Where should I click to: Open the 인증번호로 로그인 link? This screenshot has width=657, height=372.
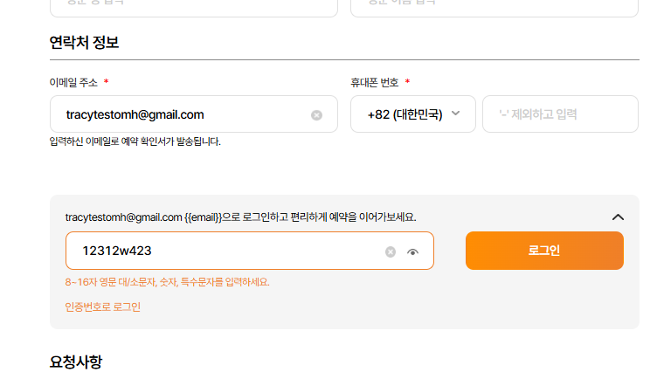pyautogui.click(x=103, y=307)
